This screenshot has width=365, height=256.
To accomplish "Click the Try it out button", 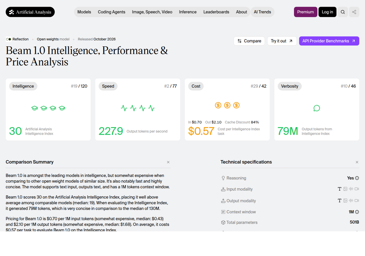I will click(282, 41).
